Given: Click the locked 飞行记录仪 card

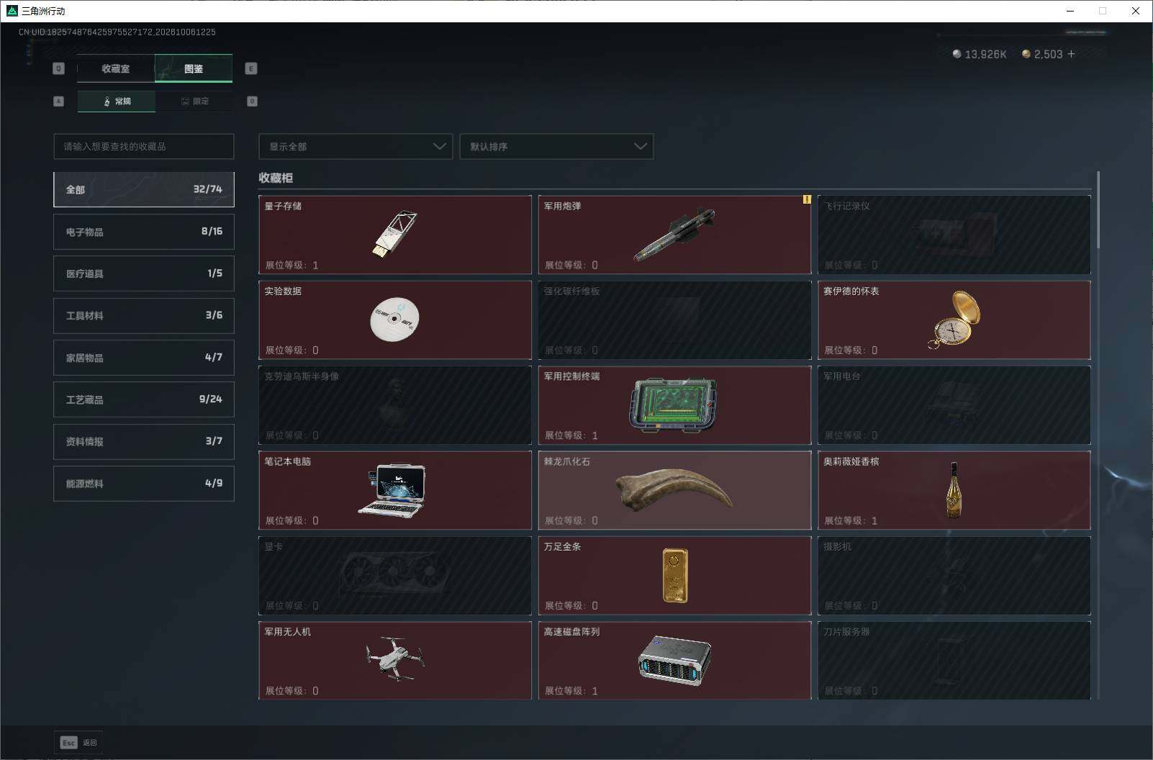Looking at the screenshot, I should click(x=954, y=235).
